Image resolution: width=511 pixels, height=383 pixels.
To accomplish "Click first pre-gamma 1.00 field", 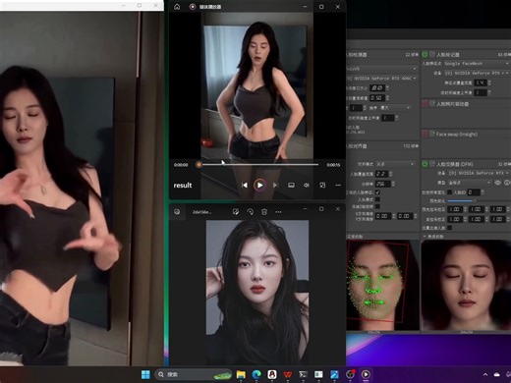I will click(454, 209).
